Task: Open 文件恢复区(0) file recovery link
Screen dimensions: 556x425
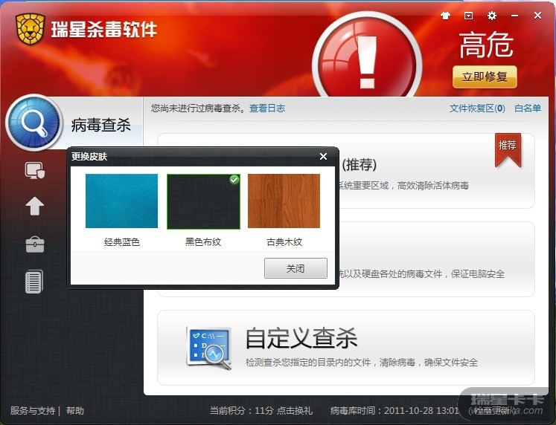Action: 477,108
